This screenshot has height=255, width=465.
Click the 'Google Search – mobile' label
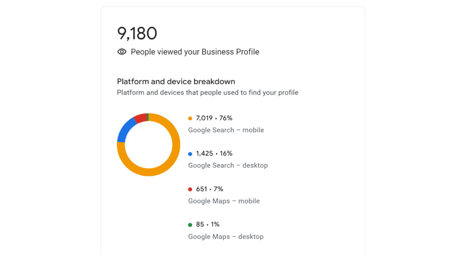pyautogui.click(x=226, y=130)
